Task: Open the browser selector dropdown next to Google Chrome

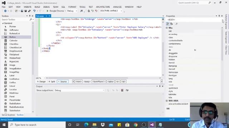Action: coord(65,11)
